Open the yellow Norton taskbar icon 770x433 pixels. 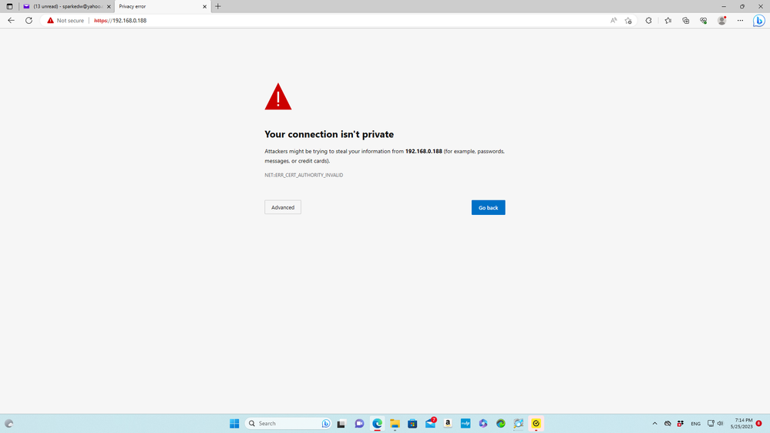536,423
